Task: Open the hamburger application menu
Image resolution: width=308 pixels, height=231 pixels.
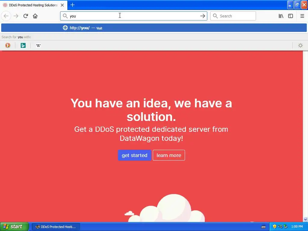Action: 302,16
